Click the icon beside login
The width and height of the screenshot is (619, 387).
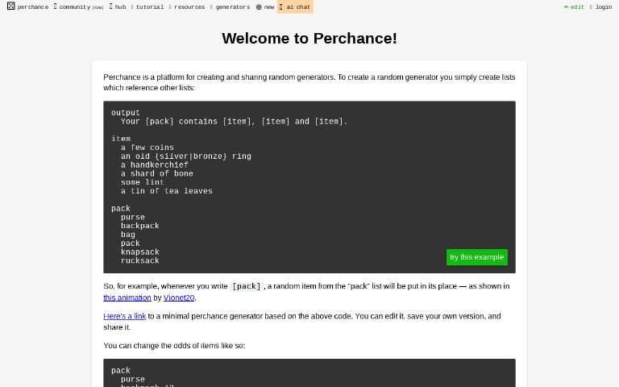(x=591, y=7)
